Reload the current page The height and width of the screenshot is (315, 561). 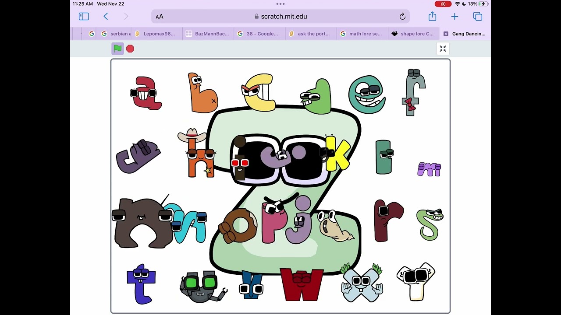[x=402, y=17]
